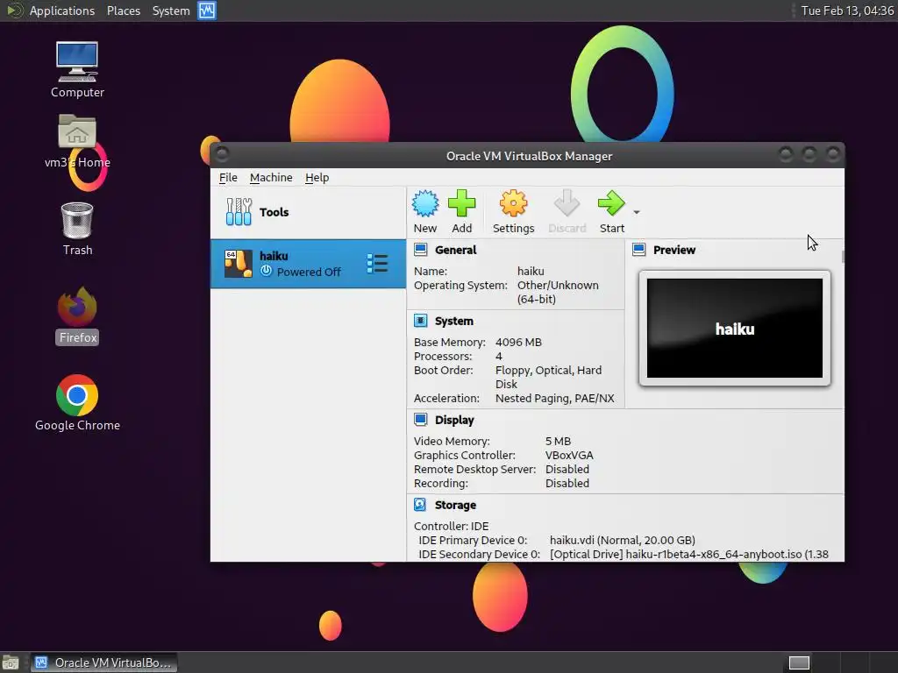Click the Oracle VM VirtualBox taskbar button
The width and height of the screenshot is (898, 673).
104,662
